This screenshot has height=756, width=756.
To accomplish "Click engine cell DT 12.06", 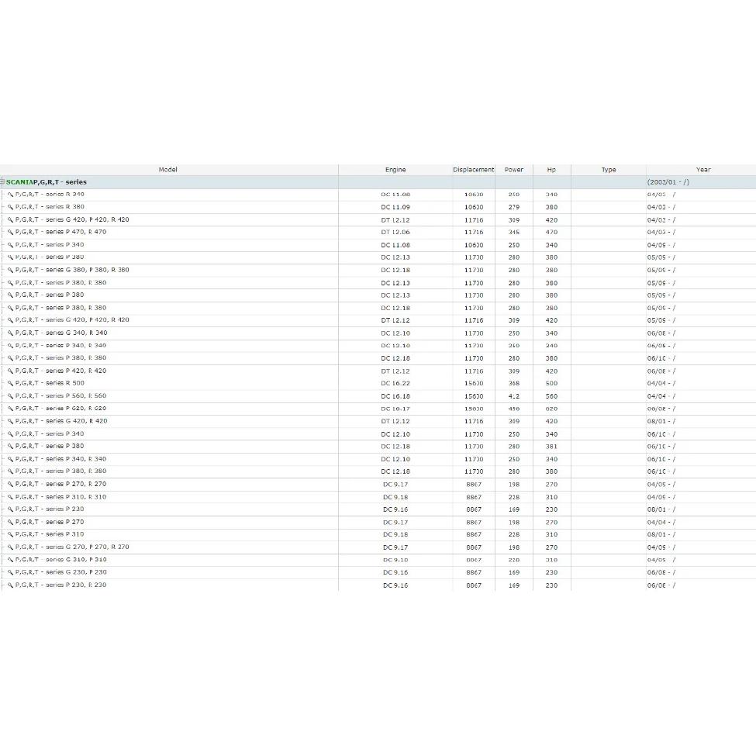I will (x=395, y=233).
